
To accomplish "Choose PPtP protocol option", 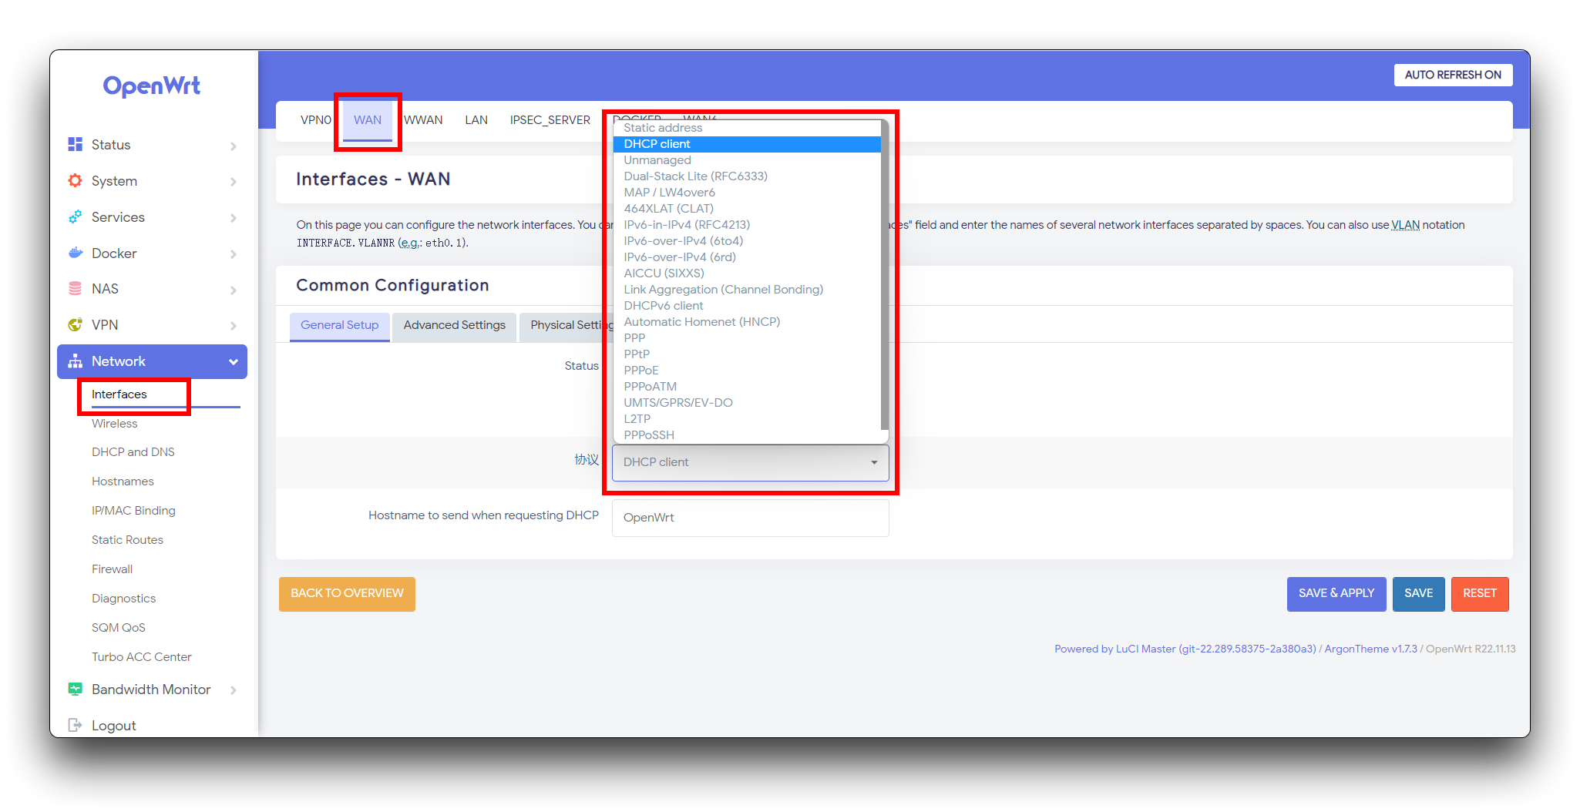I will [746, 354].
